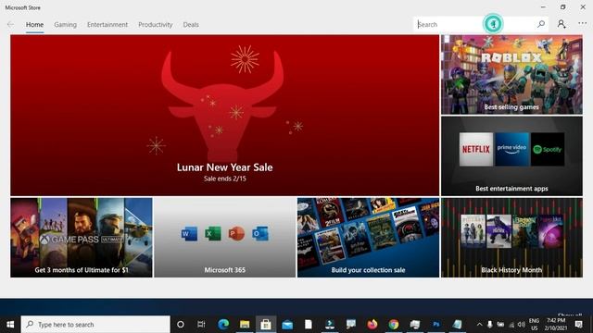Open Task View from the taskbar
The image size is (593, 333).
[x=201, y=325]
